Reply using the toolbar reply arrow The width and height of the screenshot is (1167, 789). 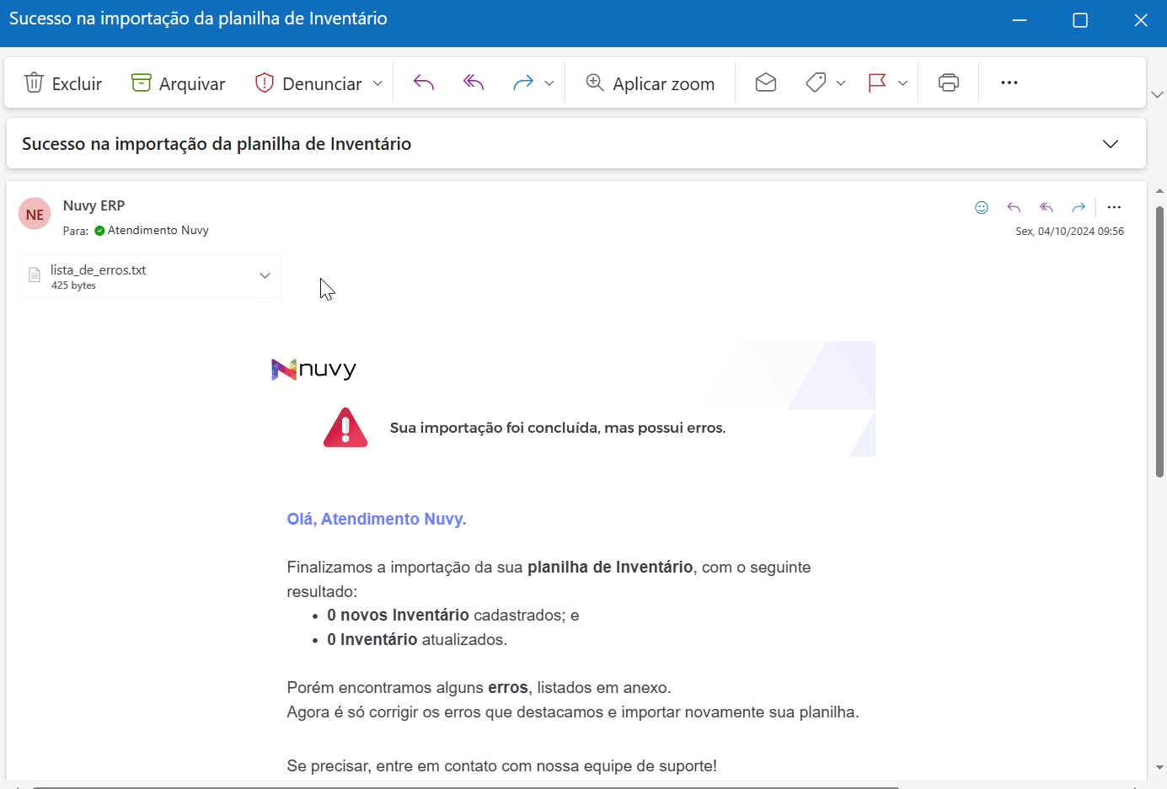click(x=424, y=83)
